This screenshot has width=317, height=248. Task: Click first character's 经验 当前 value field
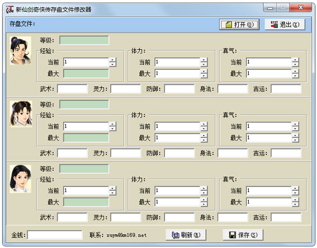click(86, 62)
